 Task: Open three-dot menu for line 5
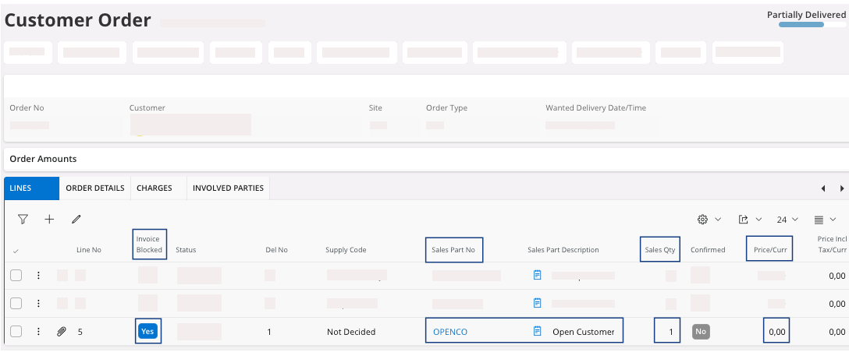coord(38,332)
